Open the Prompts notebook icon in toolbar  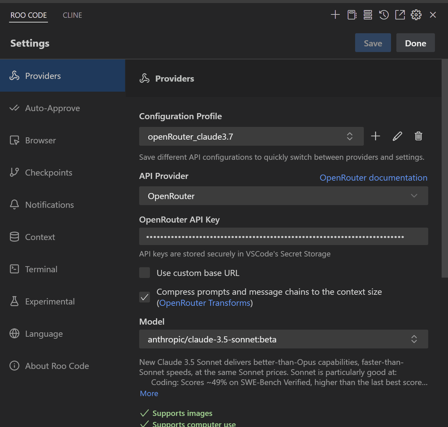(352, 15)
